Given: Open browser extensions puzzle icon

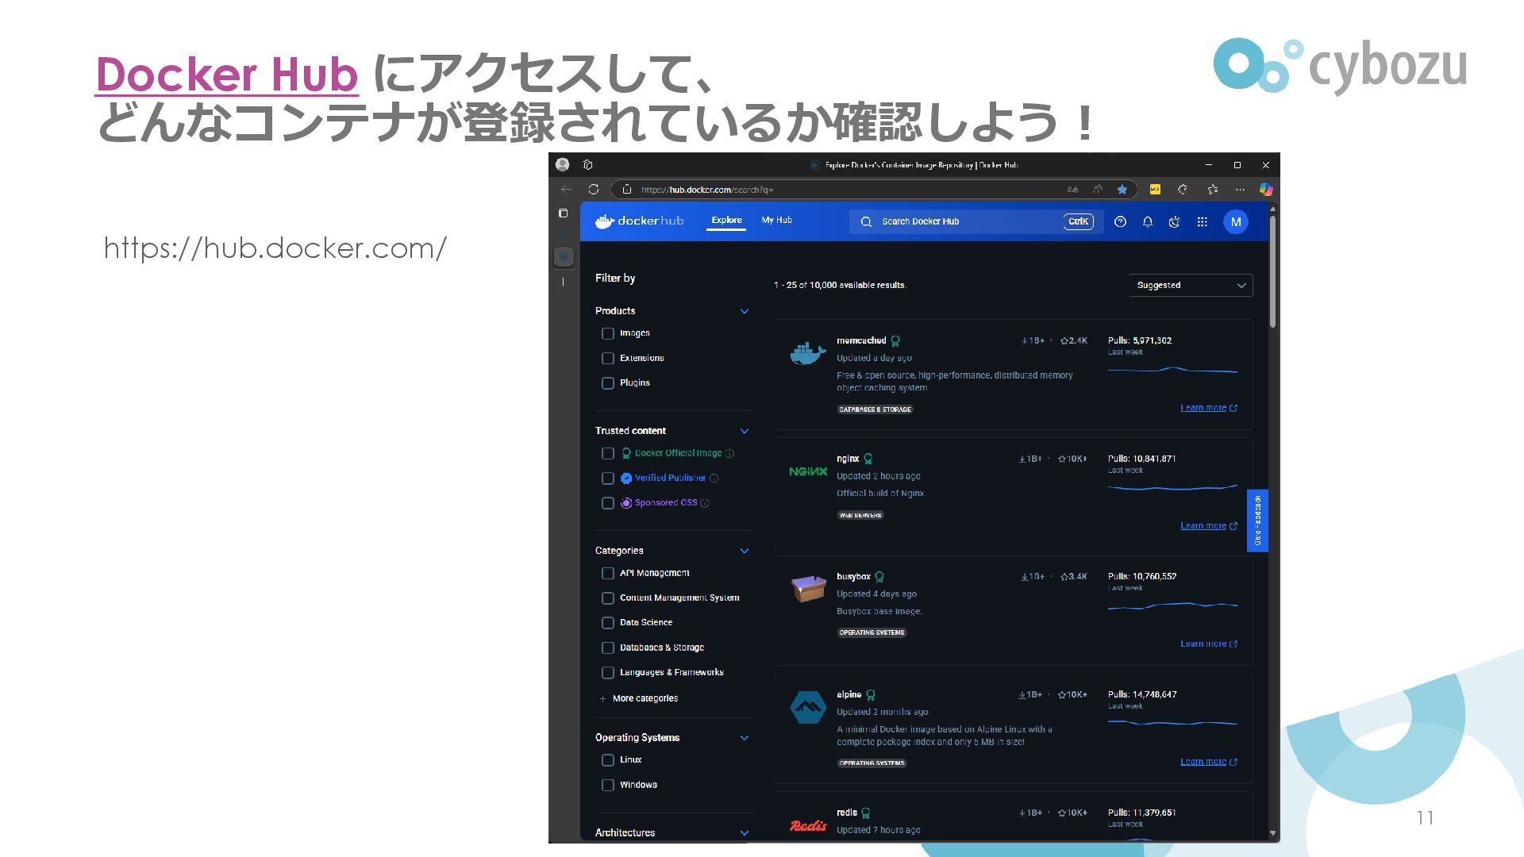Looking at the screenshot, I should click(x=1183, y=190).
